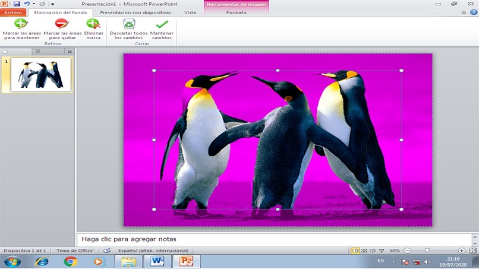Minimize the ribbon with caret icon
479x269 pixels.
tap(464, 12)
